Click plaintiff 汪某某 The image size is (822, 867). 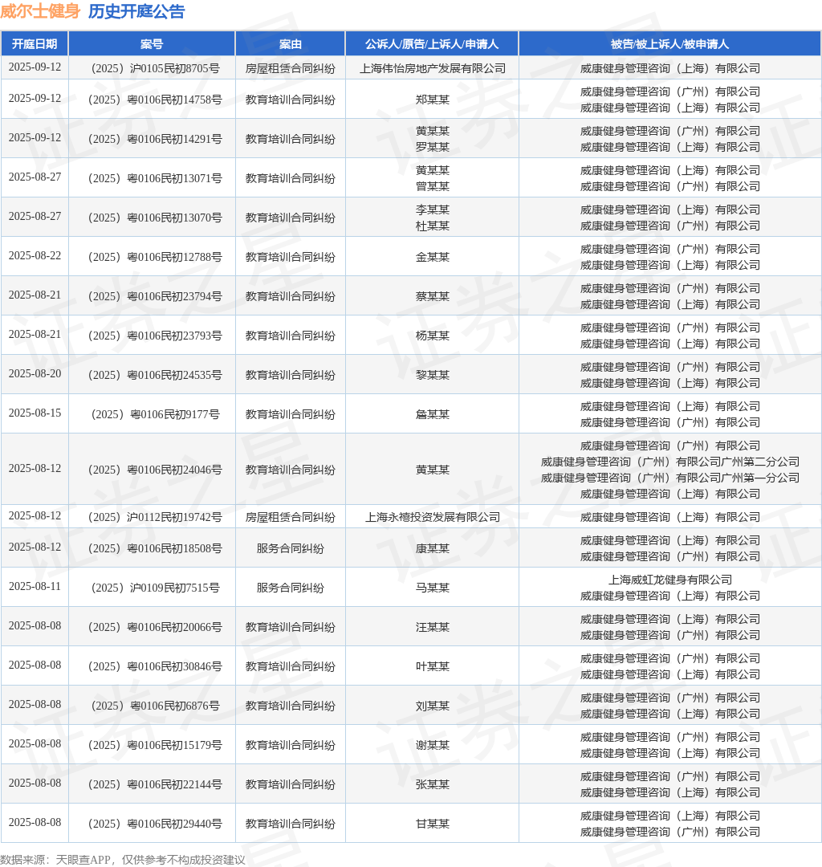pos(433,626)
